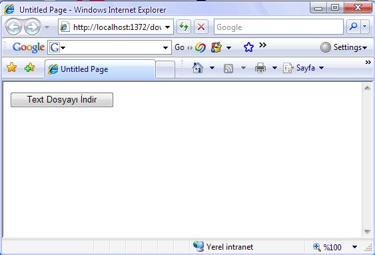The width and height of the screenshot is (375, 255).
Task: Click the Go button on Google toolbar
Action: [179, 47]
